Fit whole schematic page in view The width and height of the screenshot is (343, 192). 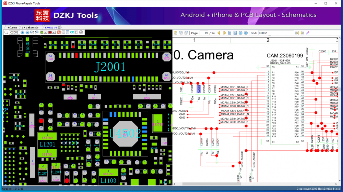point(235,33)
